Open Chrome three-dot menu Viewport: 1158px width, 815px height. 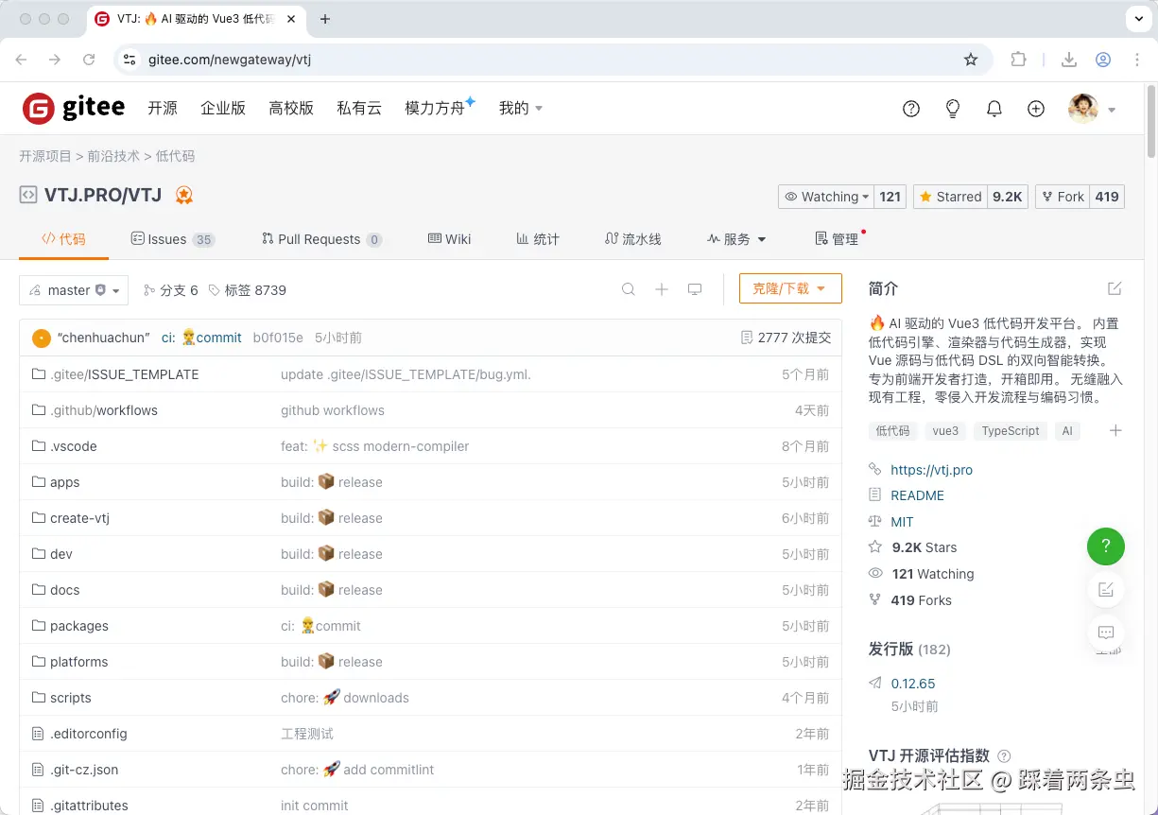1137,60
